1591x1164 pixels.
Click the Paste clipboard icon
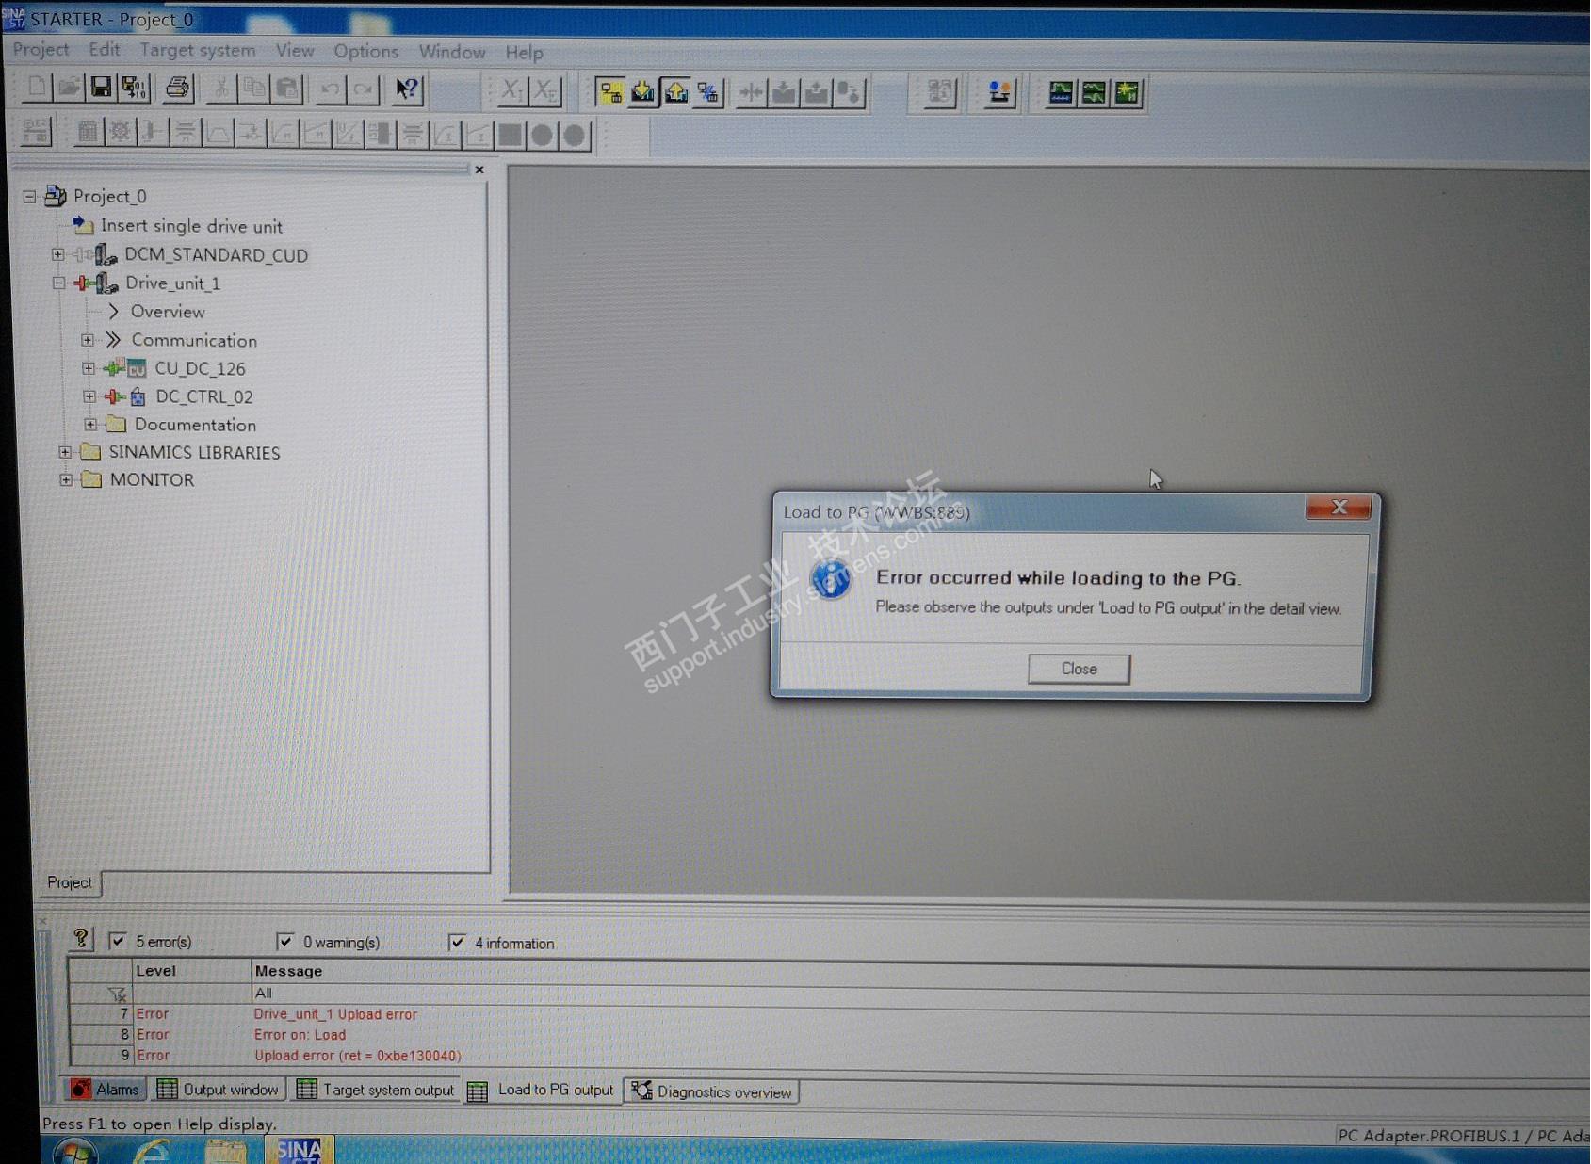[286, 89]
